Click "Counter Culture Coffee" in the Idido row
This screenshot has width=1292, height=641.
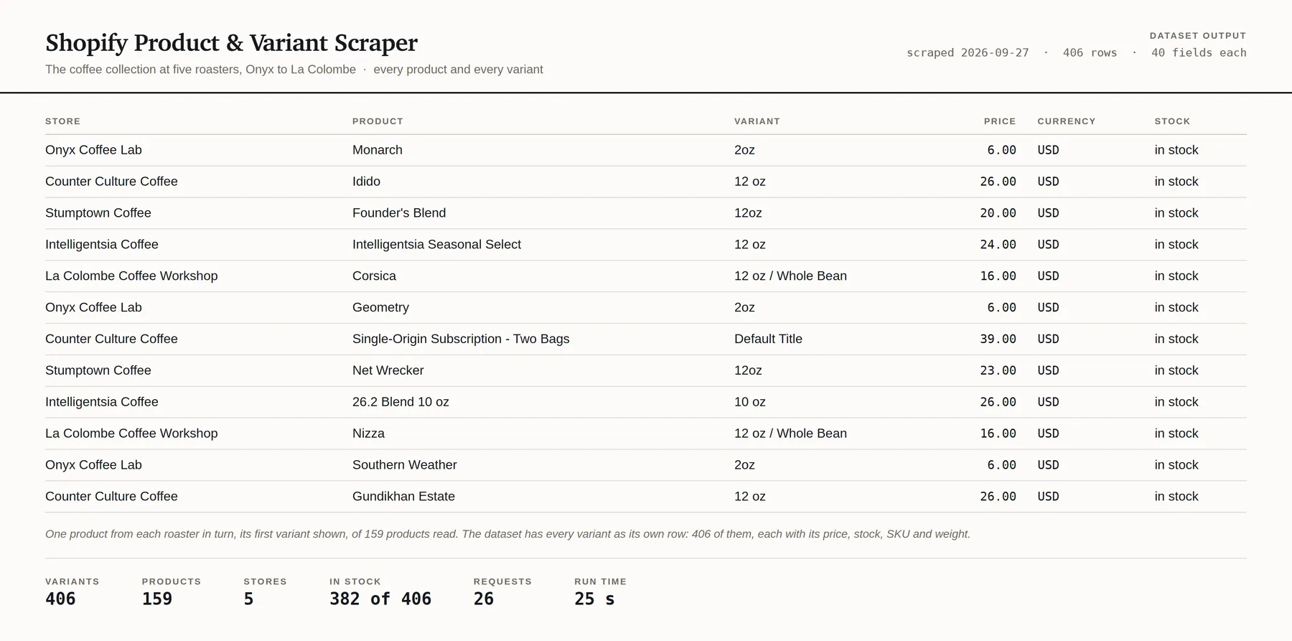(x=111, y=182)
